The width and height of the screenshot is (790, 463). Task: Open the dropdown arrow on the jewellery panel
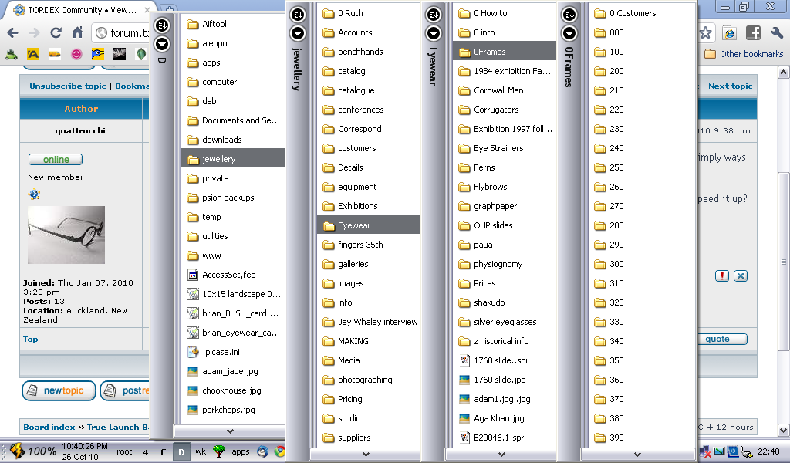click(298, 33)
